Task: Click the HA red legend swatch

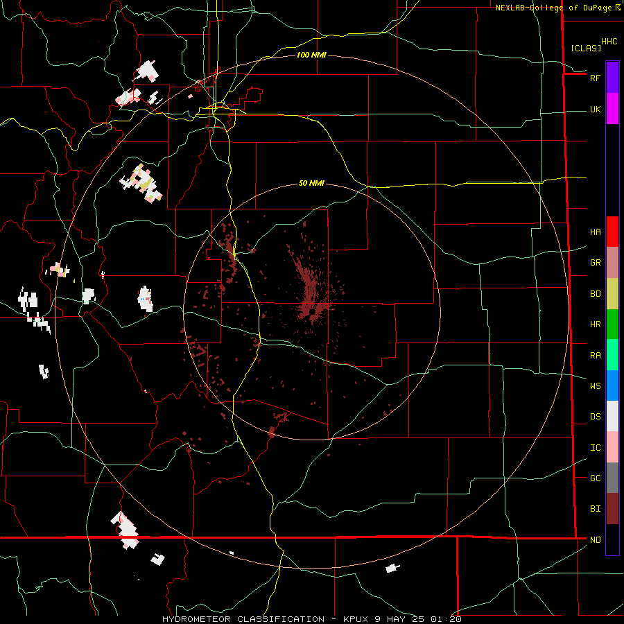Action: point(612,232)
